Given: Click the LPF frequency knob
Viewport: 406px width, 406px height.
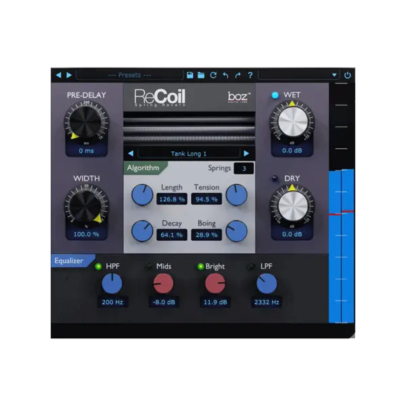Looking at the screenshot, I should (x=267, y=284).
